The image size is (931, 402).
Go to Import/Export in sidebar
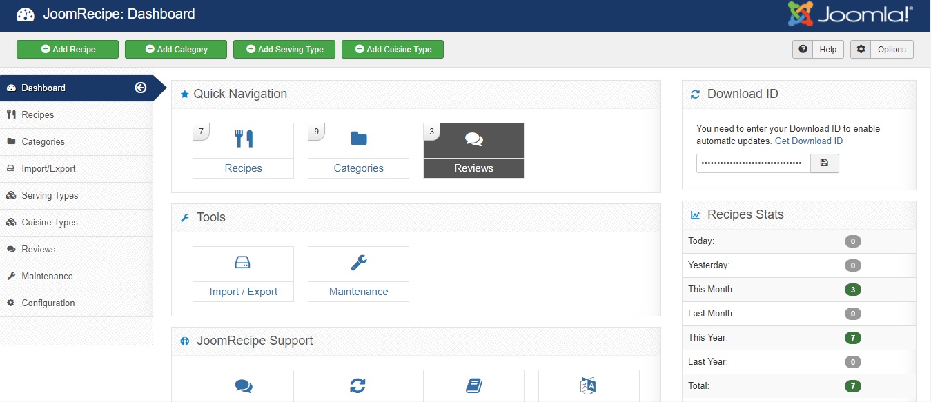click(76, 168)
